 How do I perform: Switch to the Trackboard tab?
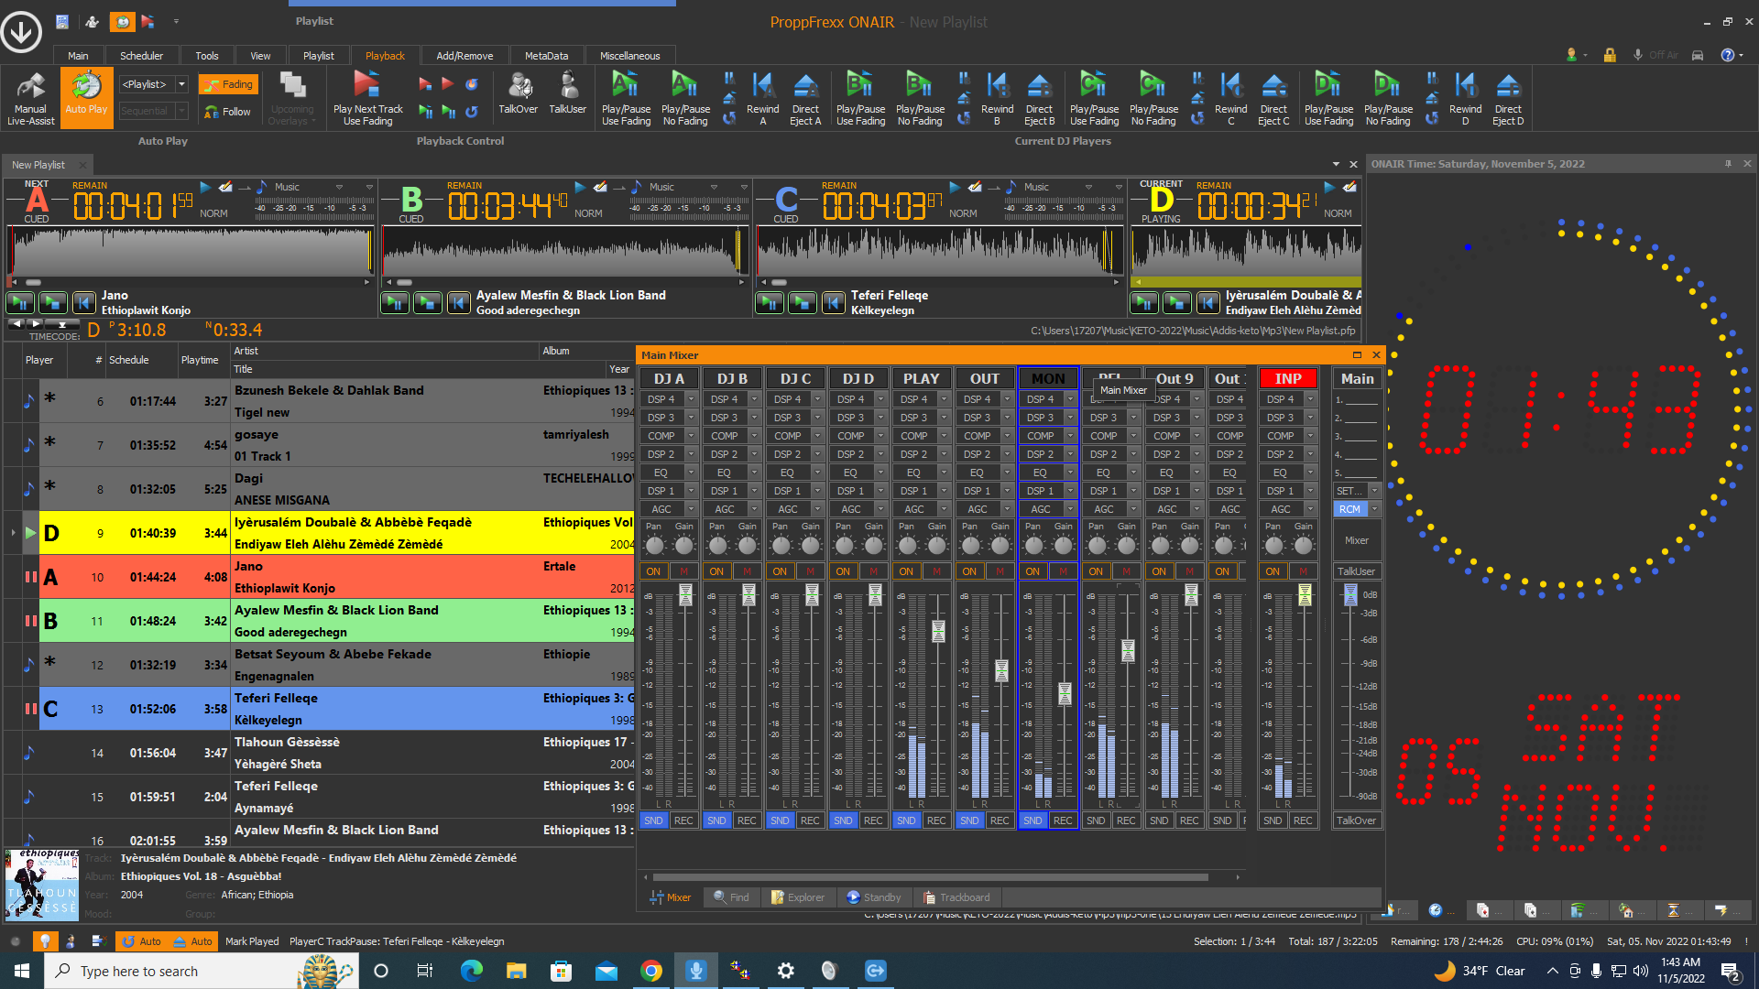click(x=956, y=897)
